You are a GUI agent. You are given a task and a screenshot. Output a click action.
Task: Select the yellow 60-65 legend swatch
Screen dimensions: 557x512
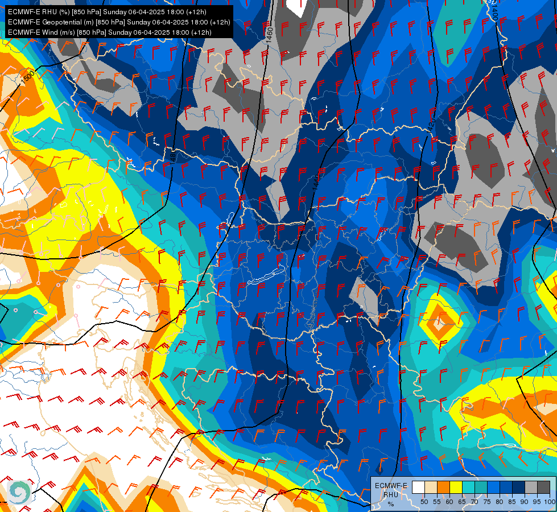click(456, 487)
